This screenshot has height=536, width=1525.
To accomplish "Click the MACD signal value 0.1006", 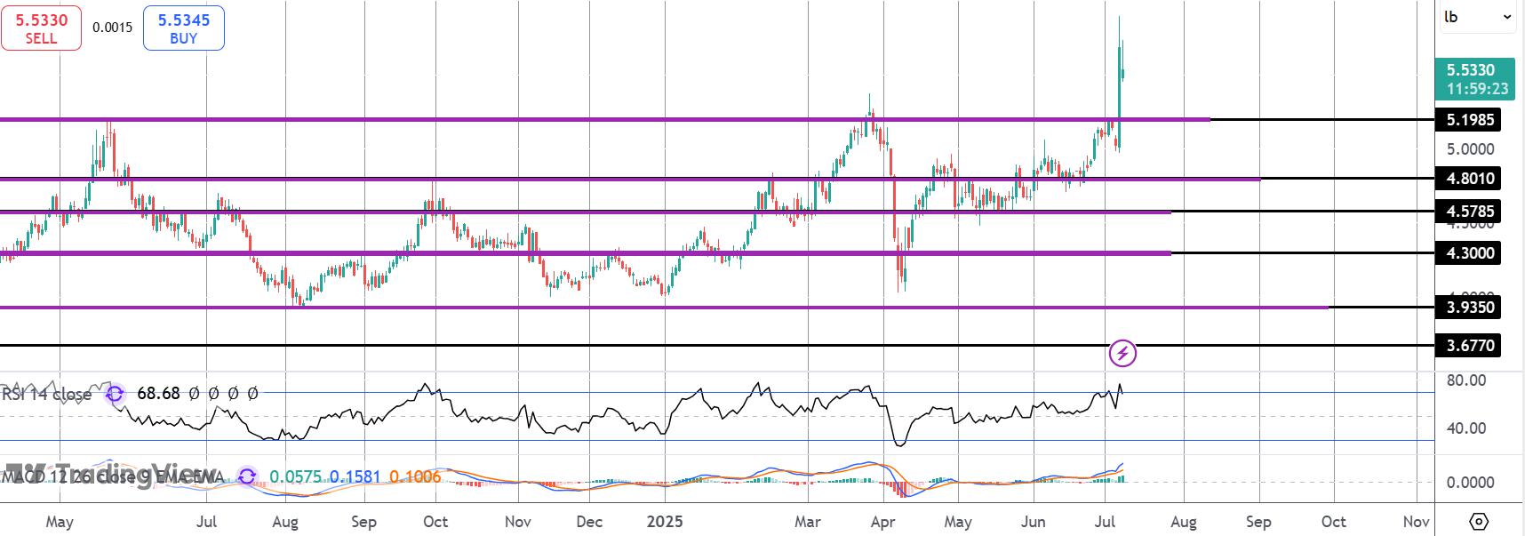I will [x=415, y=477].
